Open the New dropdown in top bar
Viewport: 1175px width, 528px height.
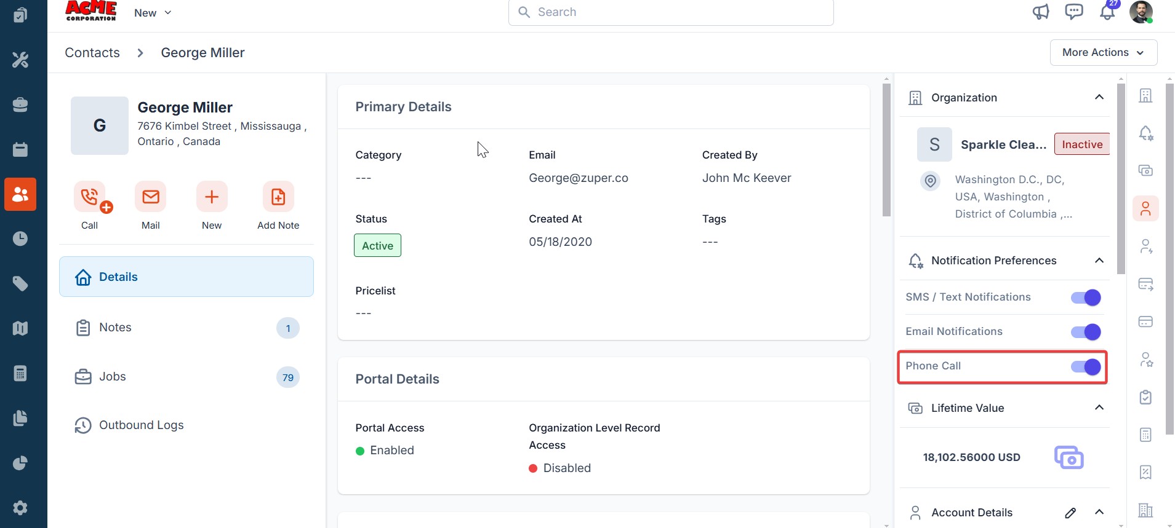point(153,13)
